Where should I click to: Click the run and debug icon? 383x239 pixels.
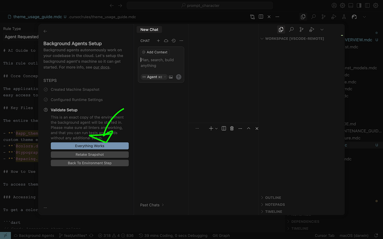click(333, 17)
